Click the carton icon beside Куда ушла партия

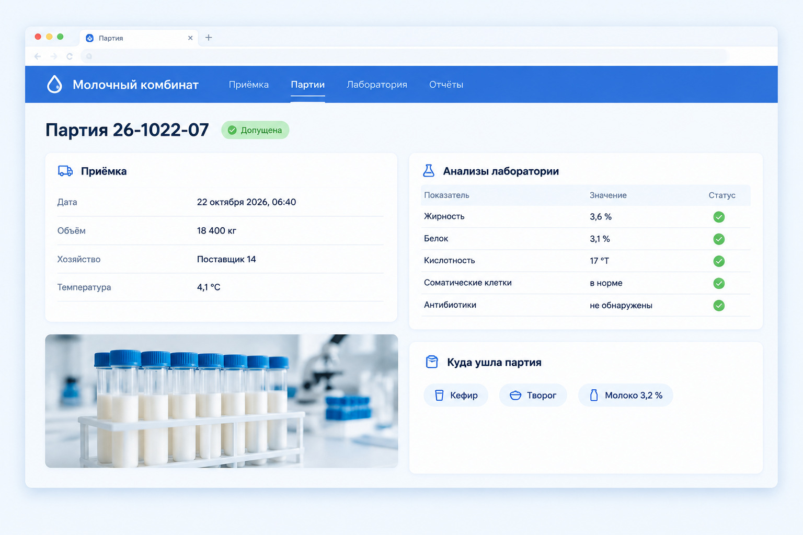pos(432,362)
